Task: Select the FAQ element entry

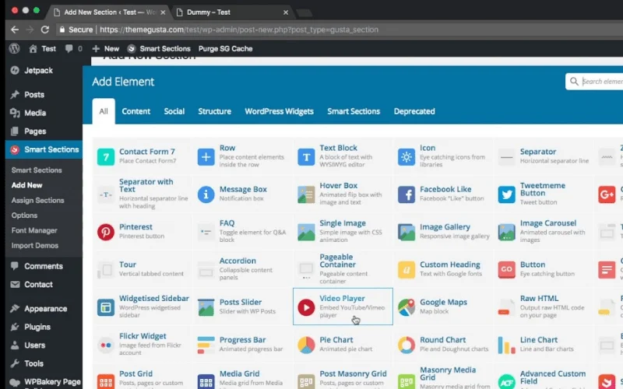Action: [242, 231]
